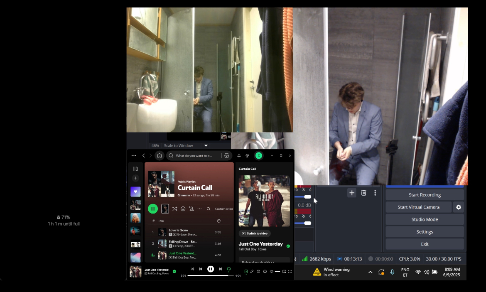Sort by the Title column header
This screenshot has height=292, width=486.
(161, 221)
